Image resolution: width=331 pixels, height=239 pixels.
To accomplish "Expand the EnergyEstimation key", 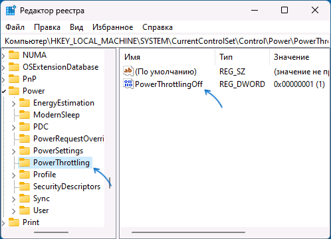I will (x=14, y=104).
